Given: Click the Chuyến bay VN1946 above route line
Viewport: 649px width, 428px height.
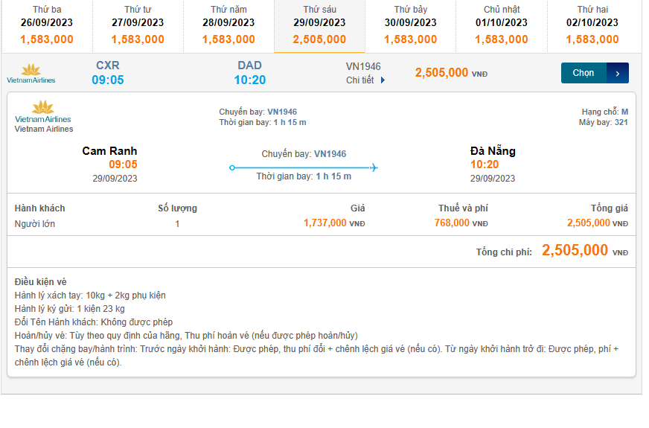Looking at the screenshot, I should [x=304, y=154].
